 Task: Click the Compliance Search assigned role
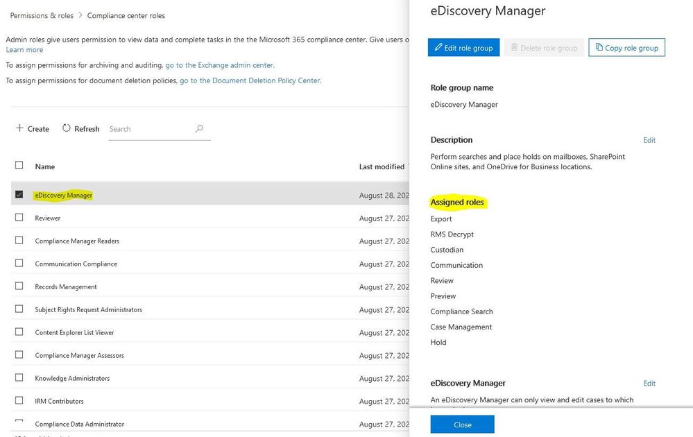tap(462, 311)
